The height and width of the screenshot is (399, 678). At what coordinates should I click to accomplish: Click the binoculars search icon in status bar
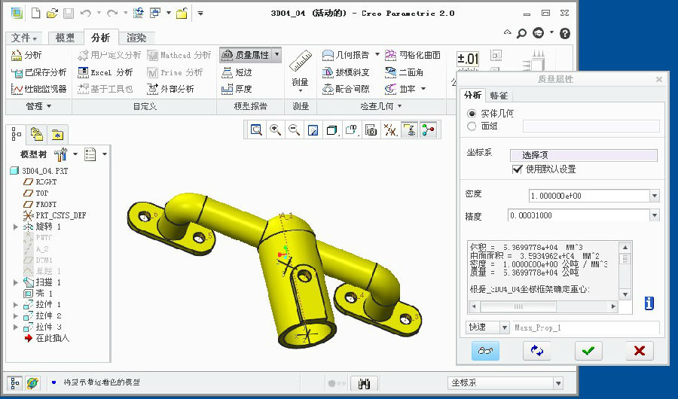coord(365,383)
